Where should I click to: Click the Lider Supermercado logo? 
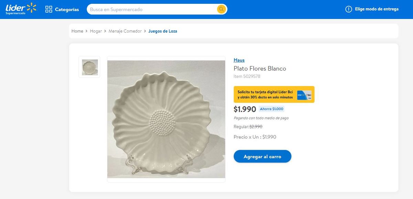coord(21,9)
